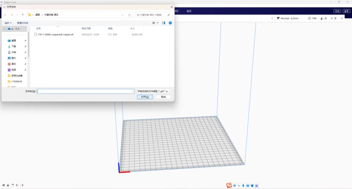This screenshot has width=352, height=189.
Task: Click the up-directory arrow in file dialog
Action: [x=23, y=15]
